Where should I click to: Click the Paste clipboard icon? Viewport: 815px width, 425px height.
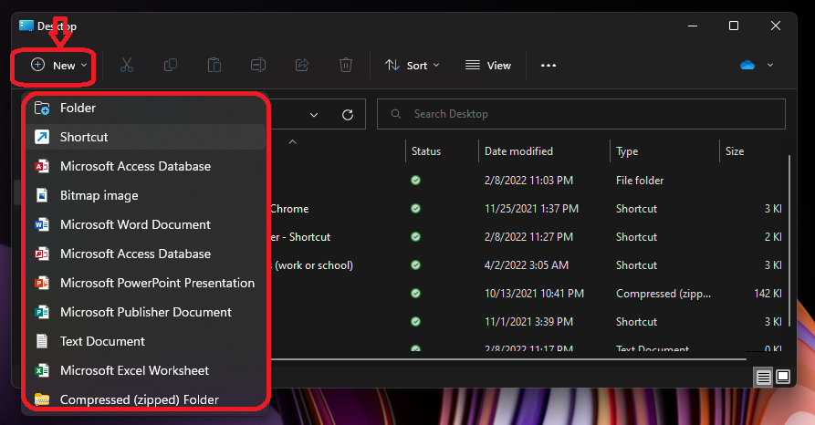click(214, 66)
